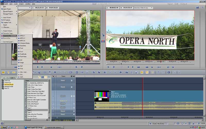Select the Sequences rack folder
The height and width of the screenshot is (129, 206).
click(8, 83)
